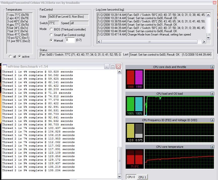This screenshot has width=218, height=180.
Task: Select Smart (Fan Control config) mode
Action: click(51, 35)
